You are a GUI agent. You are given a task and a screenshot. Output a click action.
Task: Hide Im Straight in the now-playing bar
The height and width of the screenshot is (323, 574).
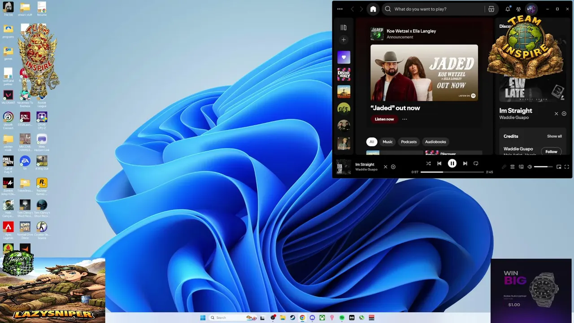tap(385, 167)
